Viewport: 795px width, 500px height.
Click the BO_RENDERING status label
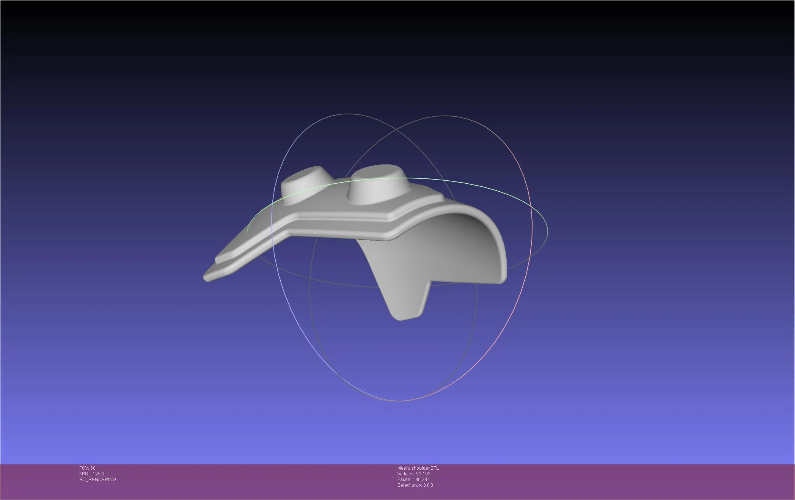tap(97, 480)
